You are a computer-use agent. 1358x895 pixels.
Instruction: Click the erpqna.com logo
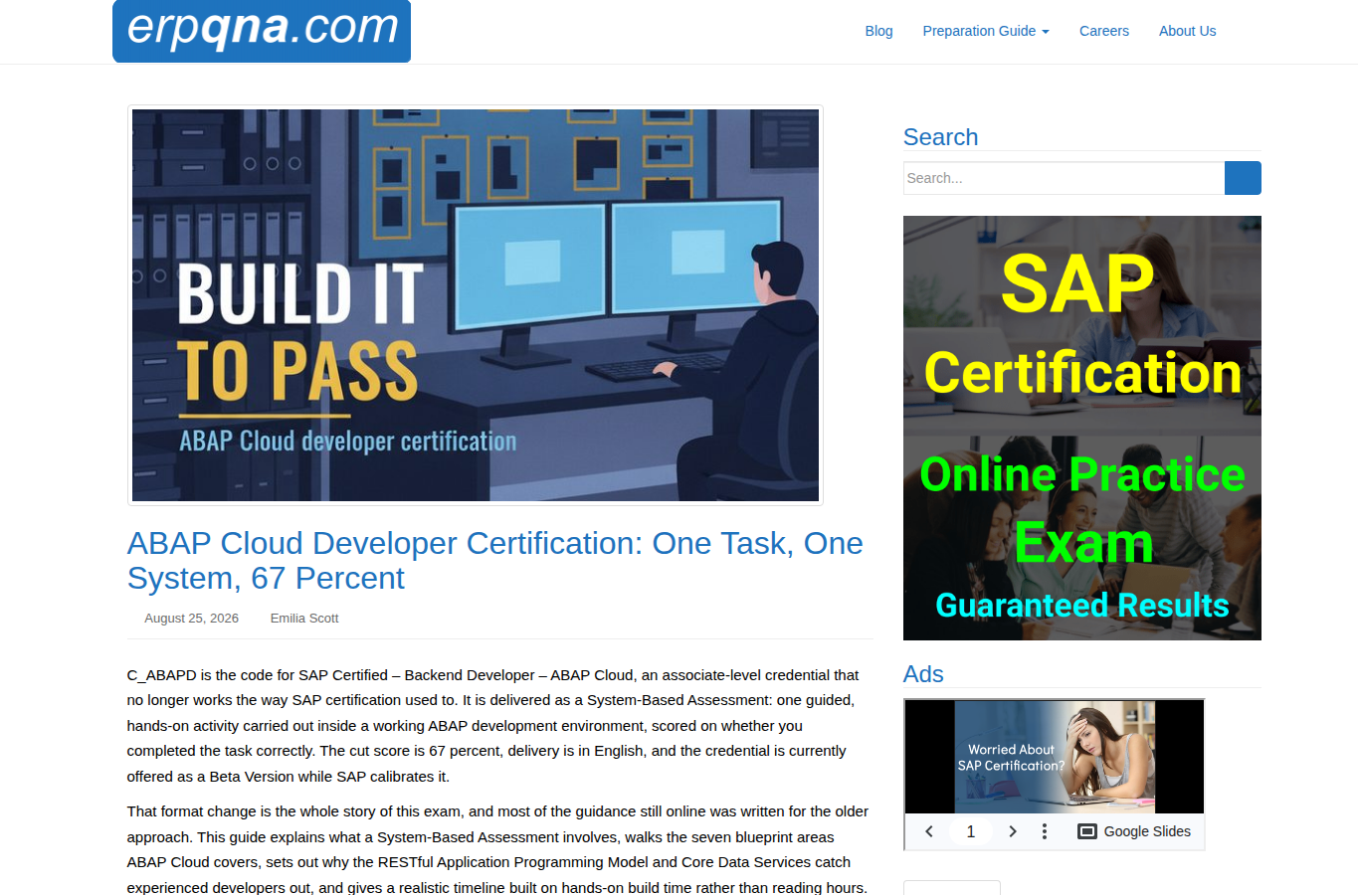click(262, 31)
